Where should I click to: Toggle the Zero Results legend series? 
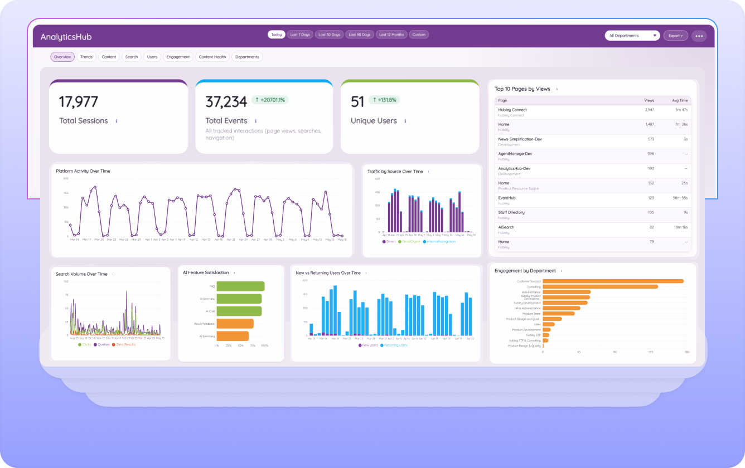tap(124, 344)
